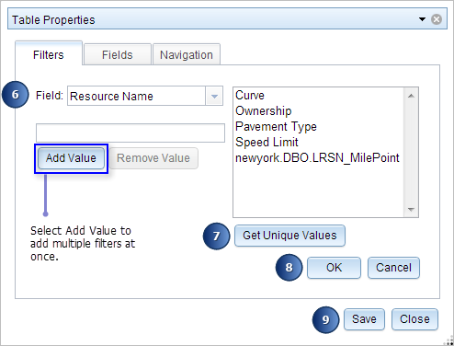Click the Cancel button
Image resolution: width=454 pixels, height=346 pixels.
coord(393,268)
